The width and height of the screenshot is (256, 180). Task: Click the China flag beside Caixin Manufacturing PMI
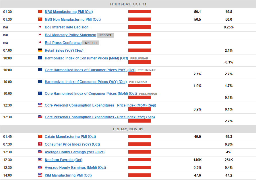coord(40,136)
